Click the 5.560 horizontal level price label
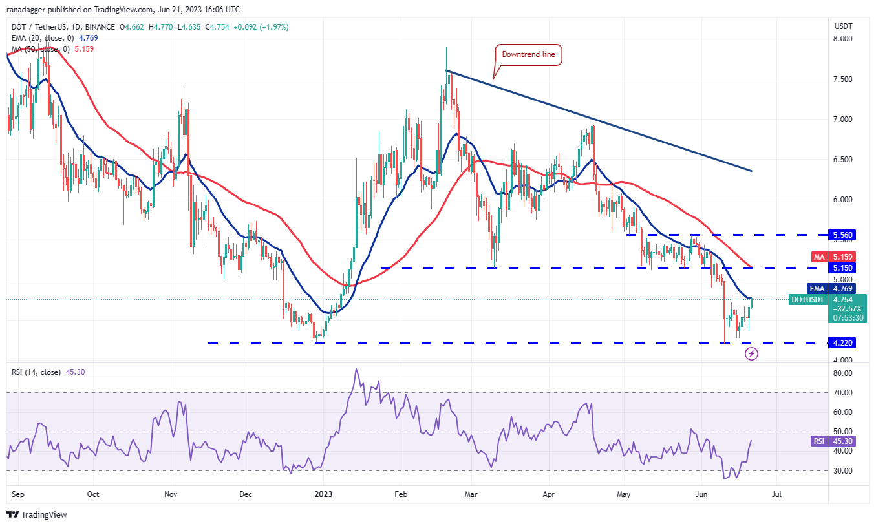Screen dimensions: 876x526 [x=844, y=235]
